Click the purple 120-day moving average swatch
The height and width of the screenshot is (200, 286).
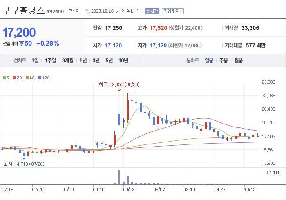[40, 78]
